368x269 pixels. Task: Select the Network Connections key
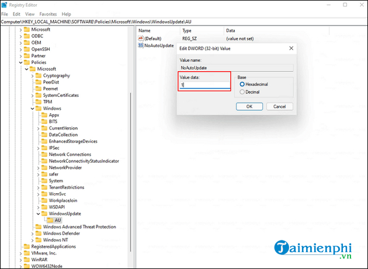[70, 155]
